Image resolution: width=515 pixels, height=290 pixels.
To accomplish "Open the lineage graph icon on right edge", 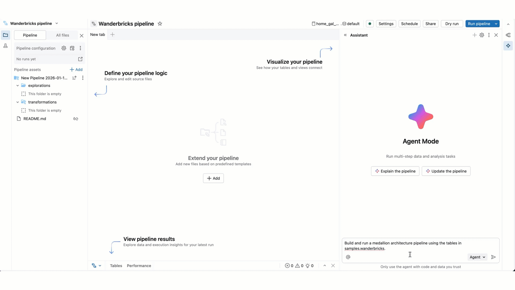I will pos(508,35).
